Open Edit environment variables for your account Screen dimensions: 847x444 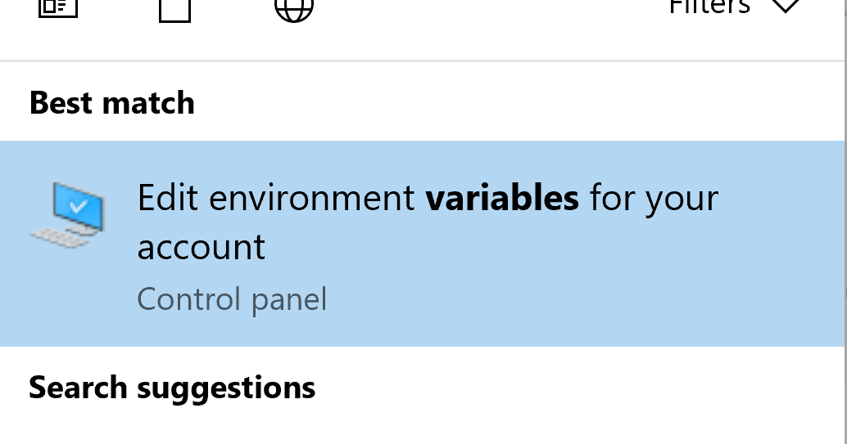426,222
